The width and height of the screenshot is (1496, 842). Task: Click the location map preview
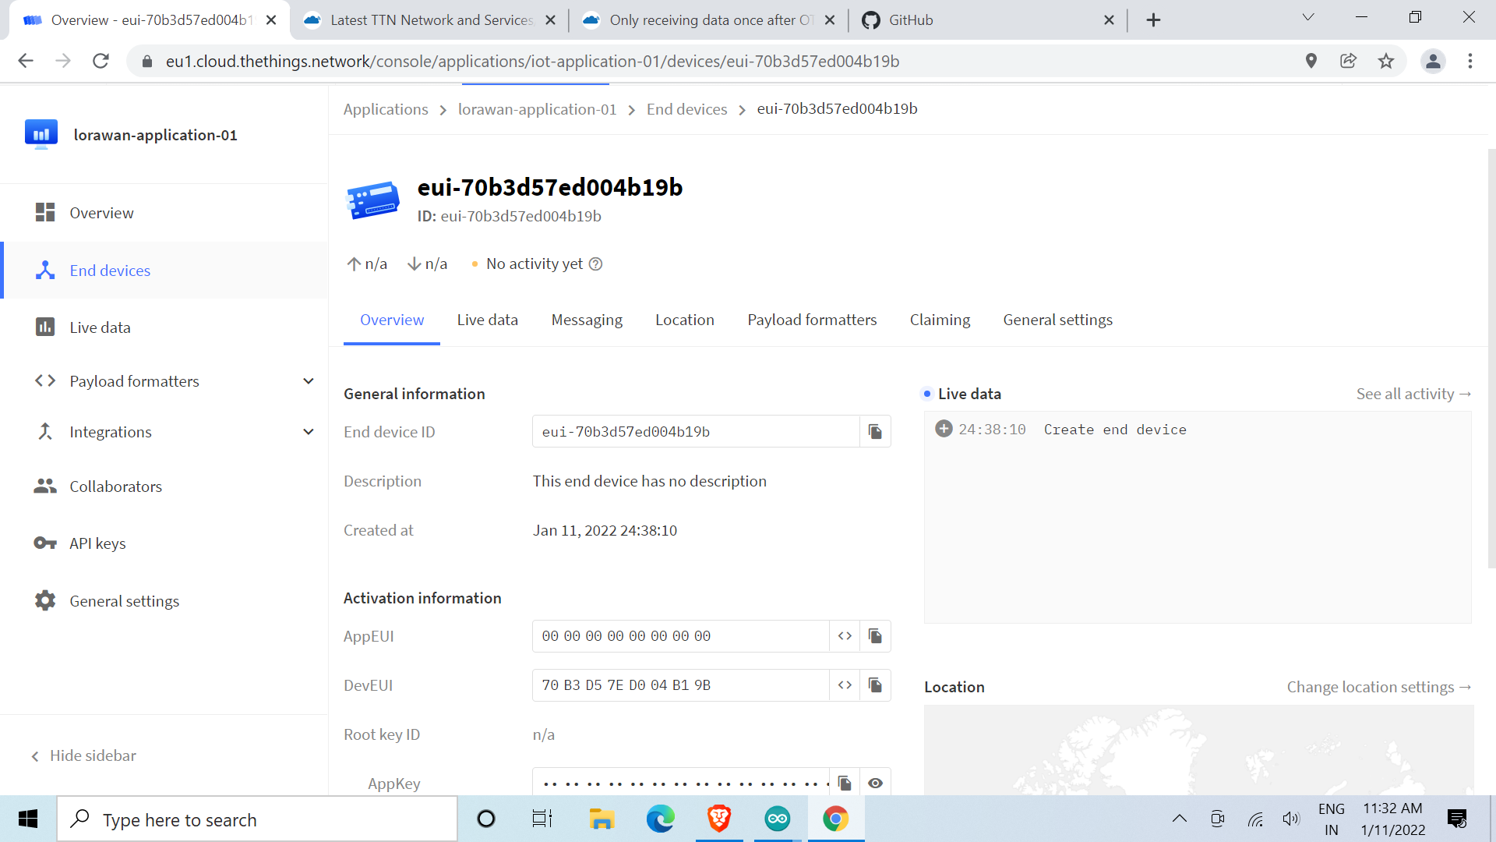pyautogui.click(x=1198, y=750)
